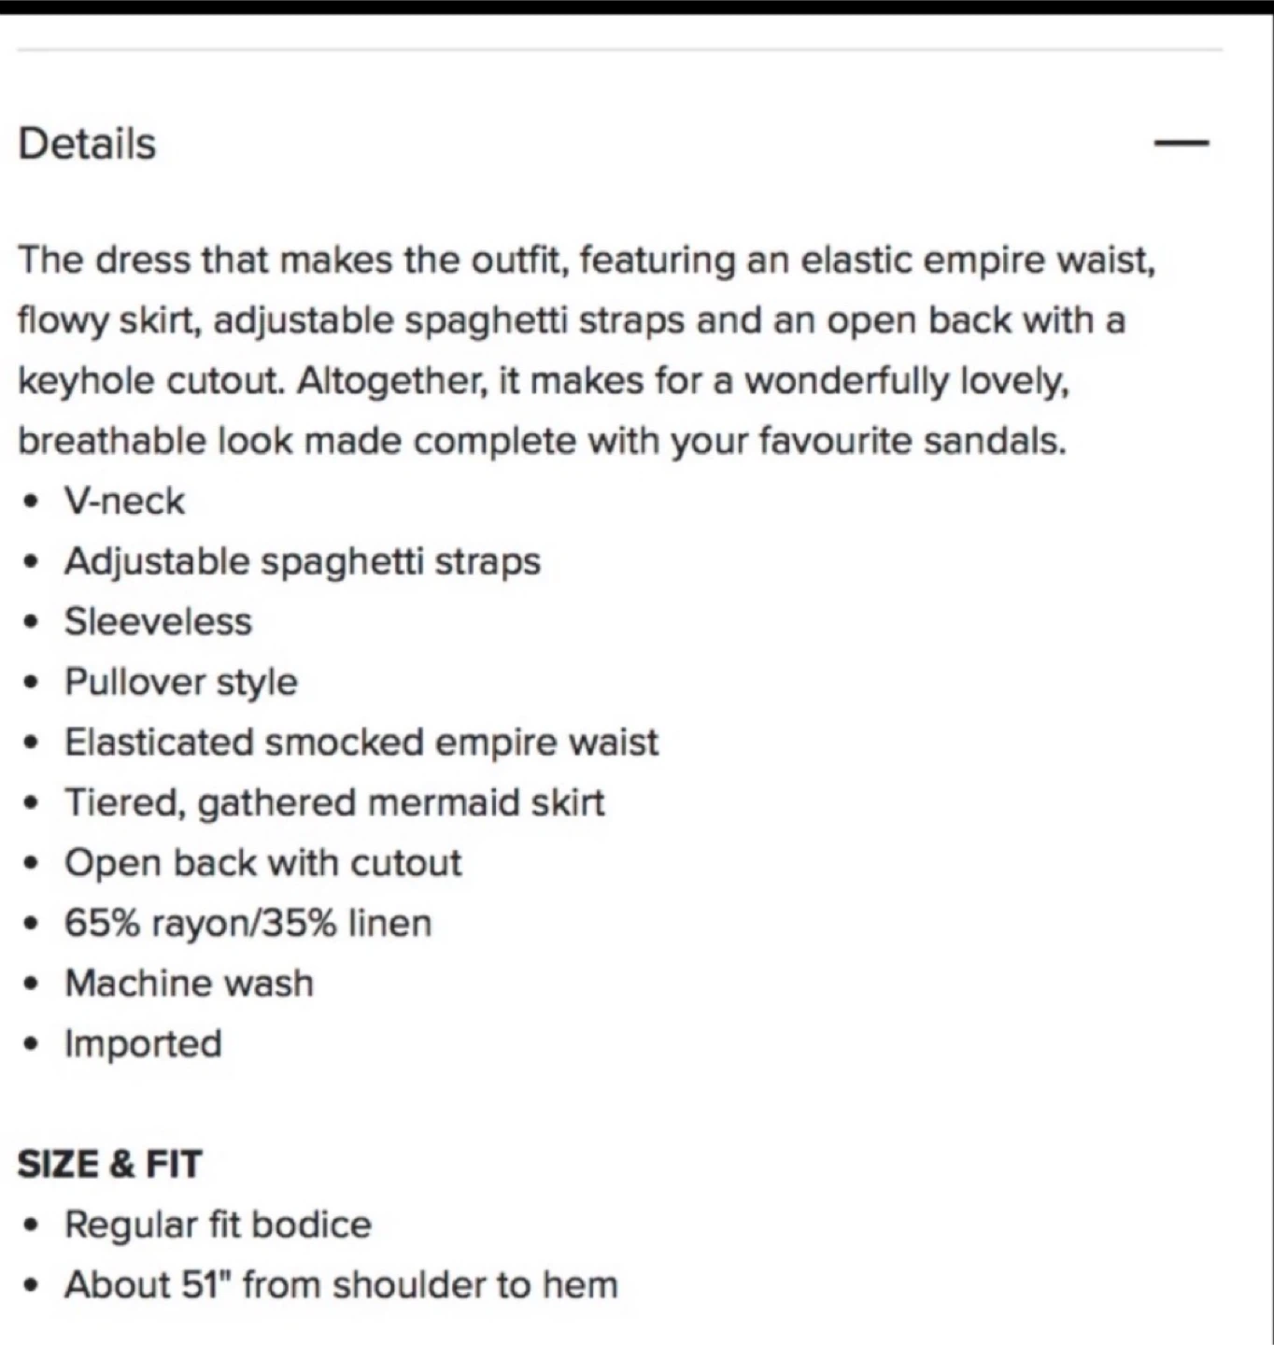The height and width of the screenshot is (1345, 1274).
Task: Click Adjustable spaghetti straps bullet text
Action: 303,562
